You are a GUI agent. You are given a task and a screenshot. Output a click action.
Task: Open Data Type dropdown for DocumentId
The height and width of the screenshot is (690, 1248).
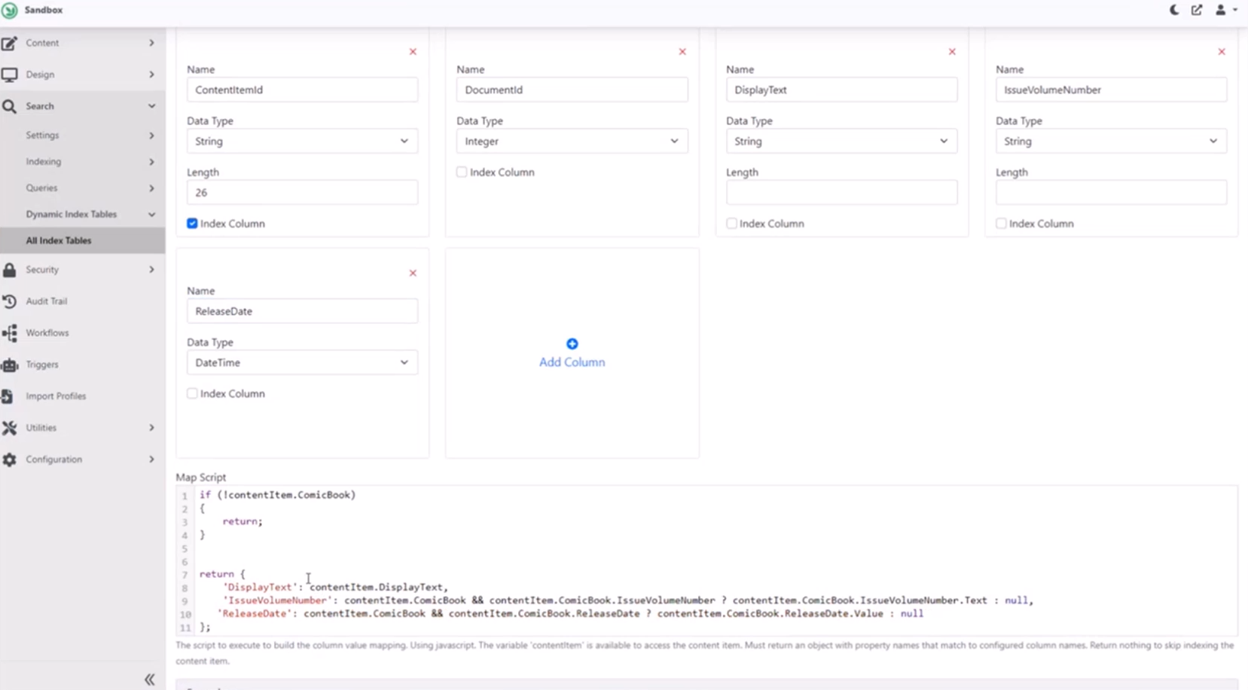[572, 141]
